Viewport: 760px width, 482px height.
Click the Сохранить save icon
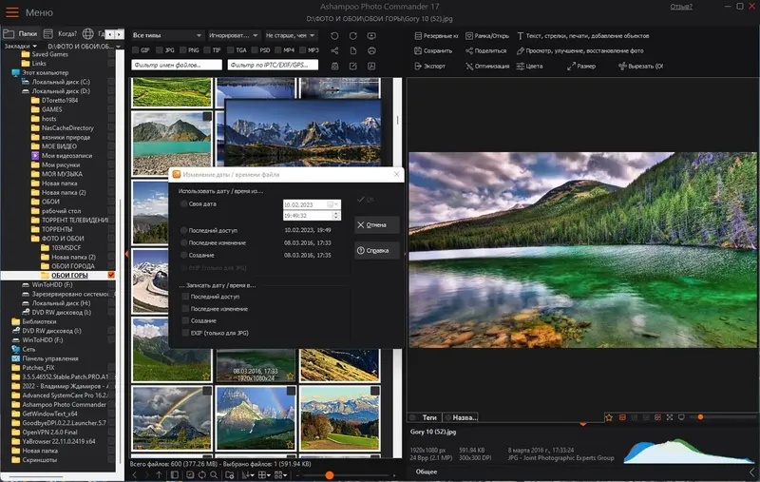(x=419, y=50)
